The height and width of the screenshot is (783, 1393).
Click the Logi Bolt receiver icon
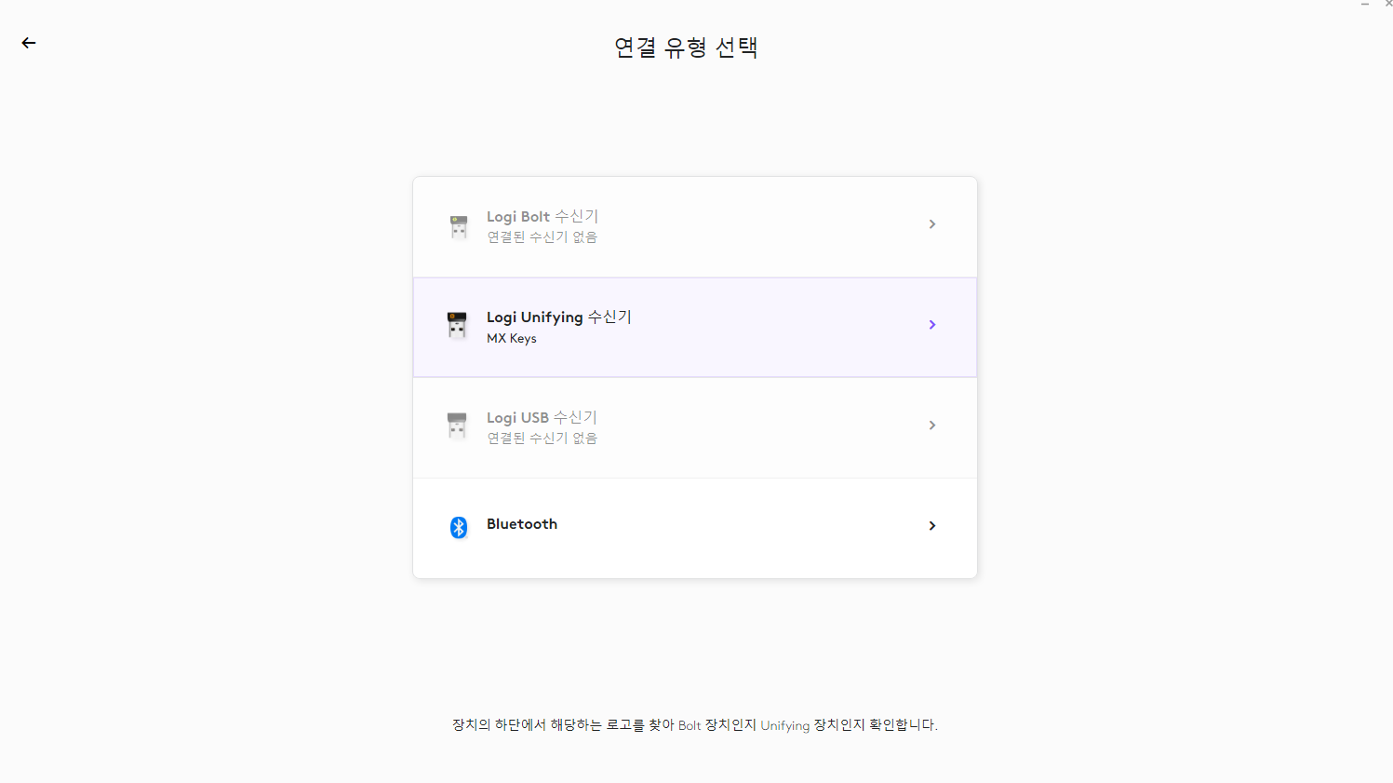459,227
